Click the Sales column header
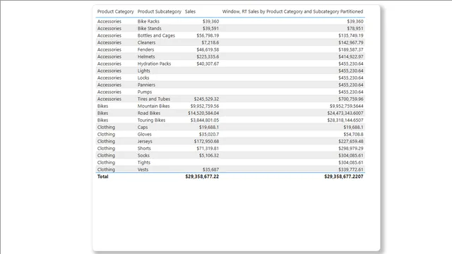452x254 pixels. point(190,11)
